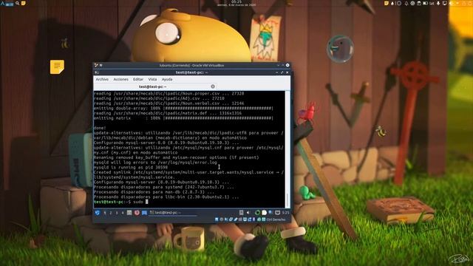Click the host panel clock 05:25
The height and width of the screenshot is (266, 473).
tap(236, 1)
